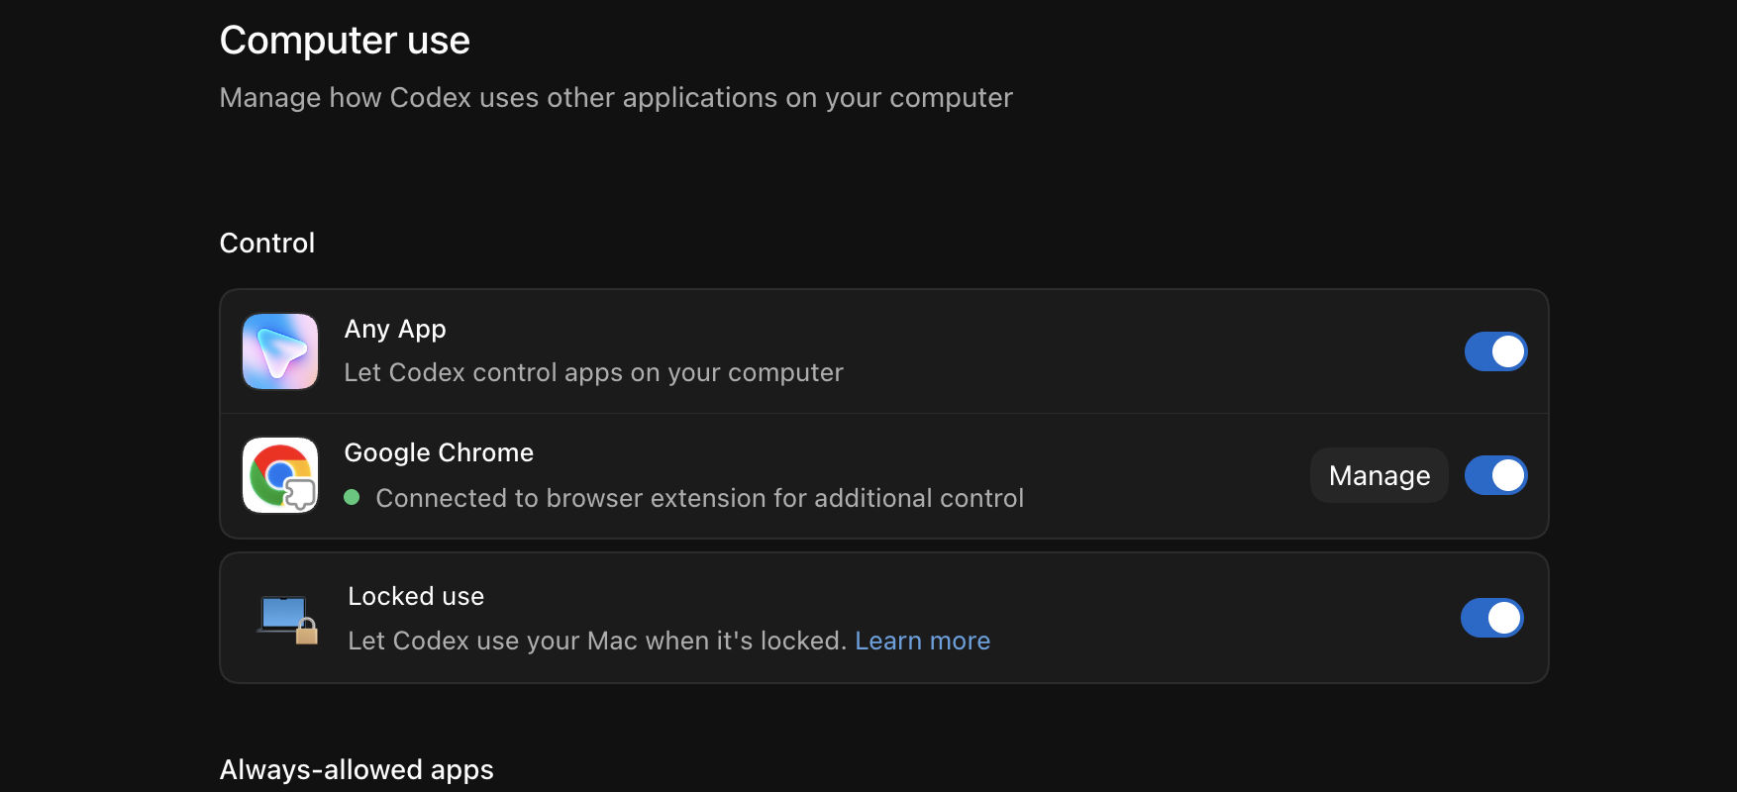Select the Computer use page heading
The width and height of the screenshot is (1737, 792).
pos(345,41)
